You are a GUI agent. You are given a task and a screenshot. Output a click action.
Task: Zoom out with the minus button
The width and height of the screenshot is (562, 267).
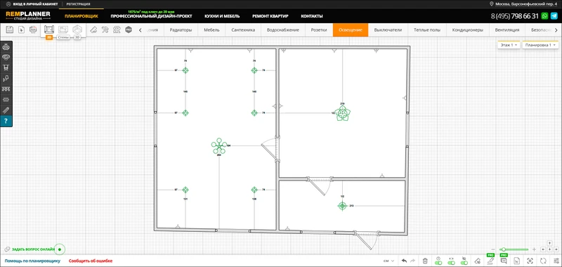[x=494, y=249]
